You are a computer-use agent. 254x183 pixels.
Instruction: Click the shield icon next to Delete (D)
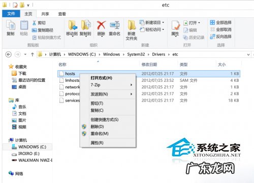84,127
